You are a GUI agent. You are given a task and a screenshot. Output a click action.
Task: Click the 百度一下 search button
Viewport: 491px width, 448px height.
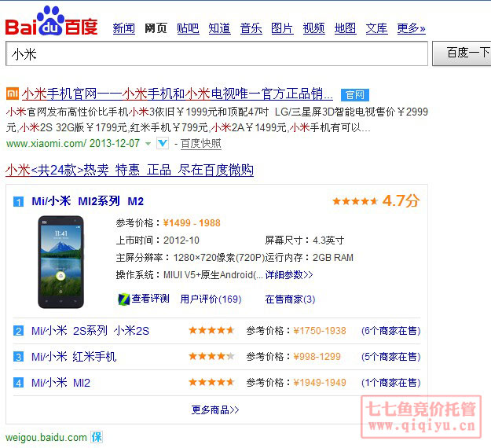462,53
